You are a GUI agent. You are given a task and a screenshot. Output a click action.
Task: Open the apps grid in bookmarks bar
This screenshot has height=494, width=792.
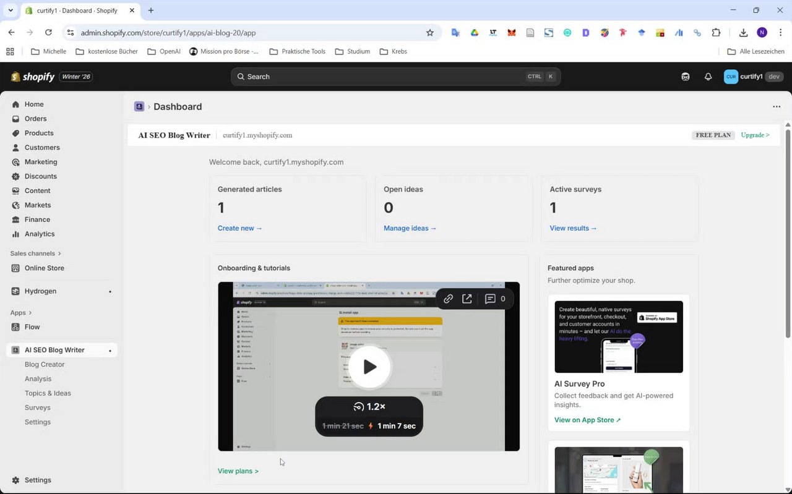10,51
